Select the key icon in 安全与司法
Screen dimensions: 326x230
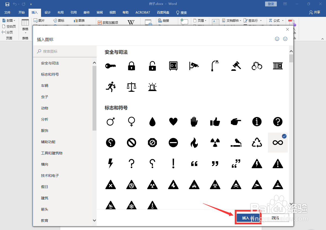click(x=110, y=66)
